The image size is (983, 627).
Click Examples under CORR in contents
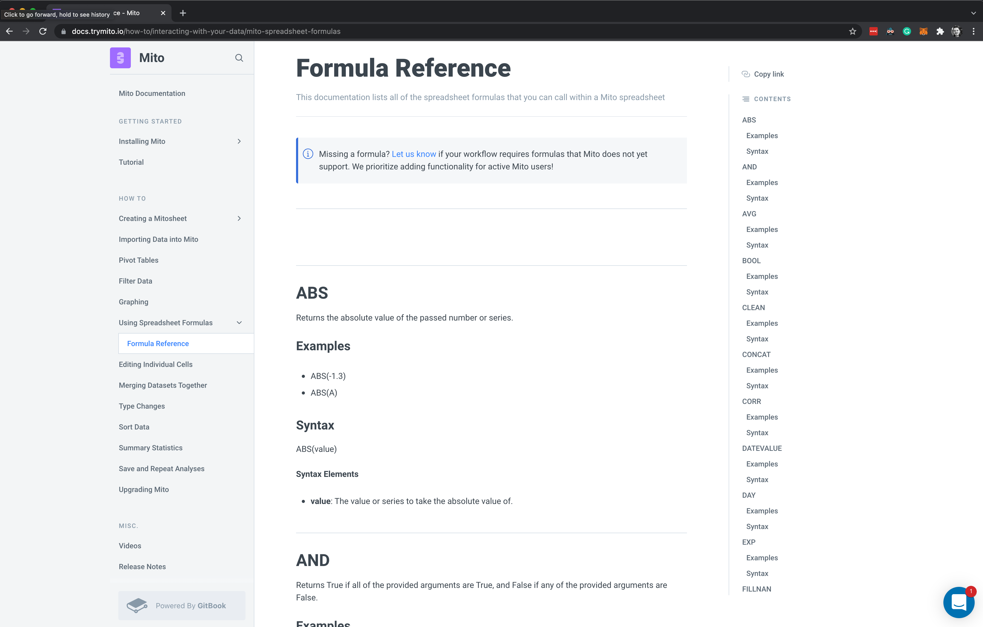(762, 417)
